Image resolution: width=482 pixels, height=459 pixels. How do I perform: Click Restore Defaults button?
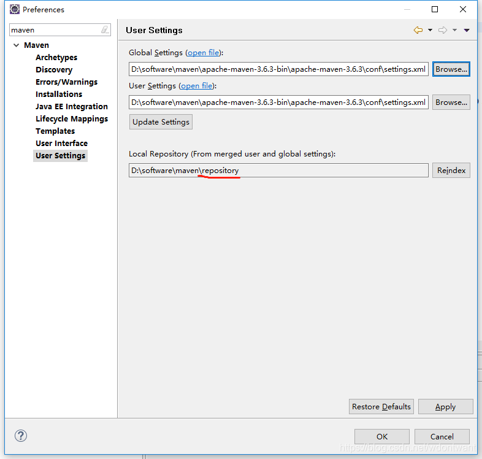(x=381, y=406)
